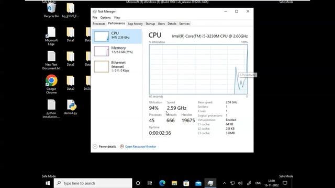The width and height of the screenshot is (335, 188).
Task: Click the Virtualization Enabled value
Action: click(x=231, y=120)
